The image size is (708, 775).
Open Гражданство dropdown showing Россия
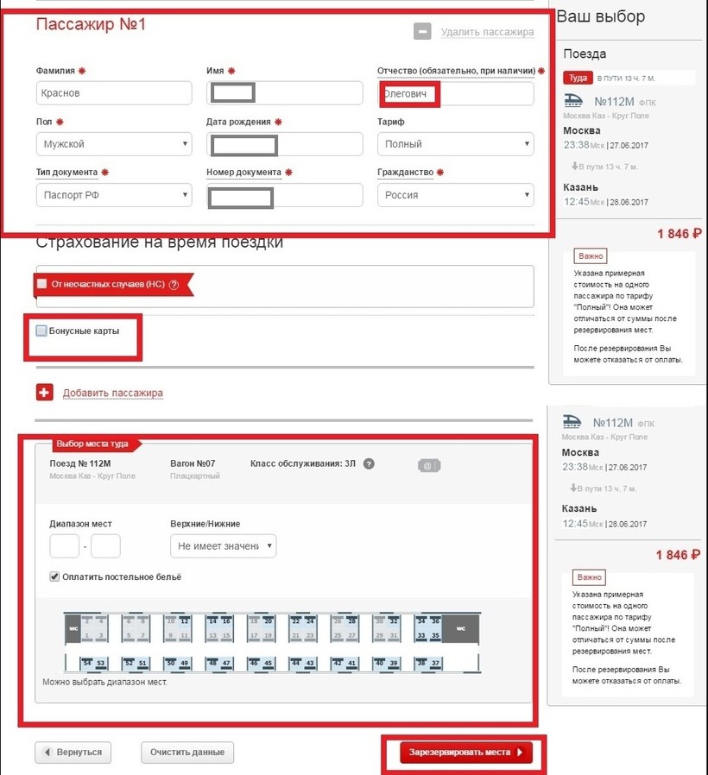[x=455, y=195]
